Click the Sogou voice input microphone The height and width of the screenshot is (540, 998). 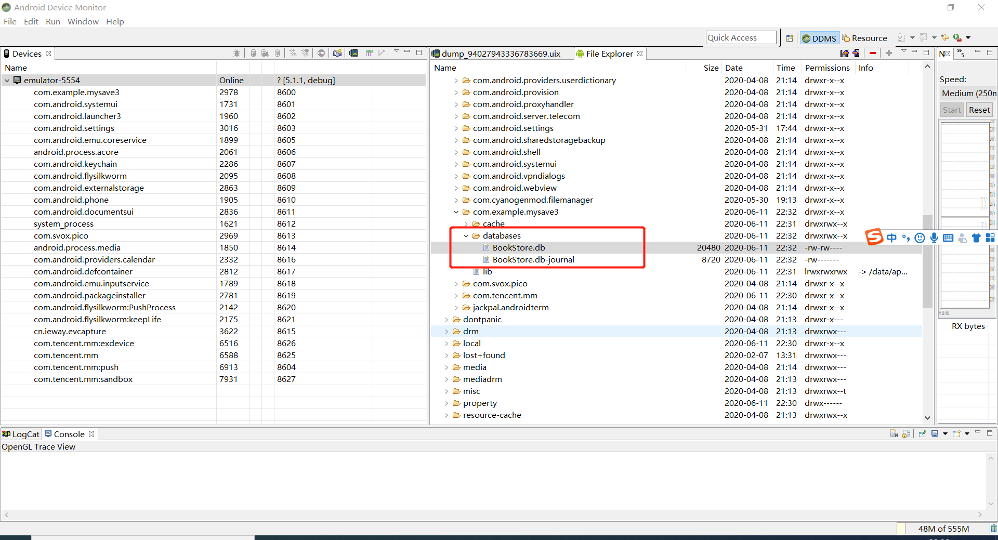tap(934, 238)
